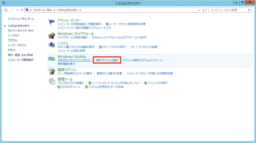Click the Administrative Tools (管理ツール) gear icon

(x=52, y=81)
